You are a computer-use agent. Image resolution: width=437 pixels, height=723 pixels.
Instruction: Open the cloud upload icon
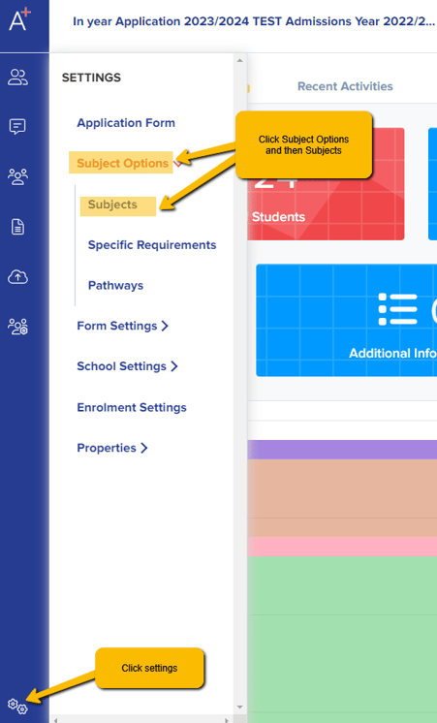18,276
